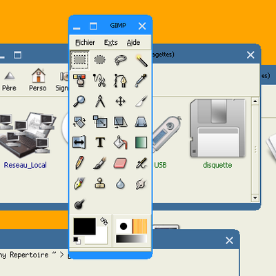
Task: Select the Blur/Sharpen droplet tool
Action: (x=120, y=184)
